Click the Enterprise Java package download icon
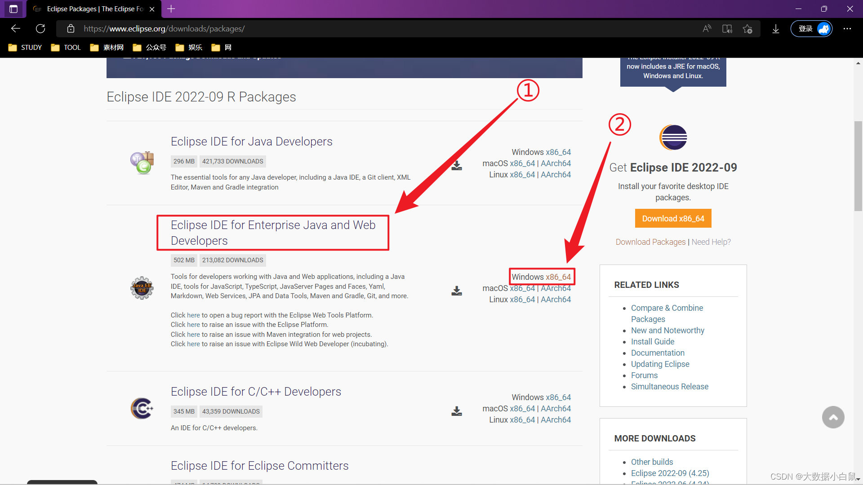 pos(457,291)
